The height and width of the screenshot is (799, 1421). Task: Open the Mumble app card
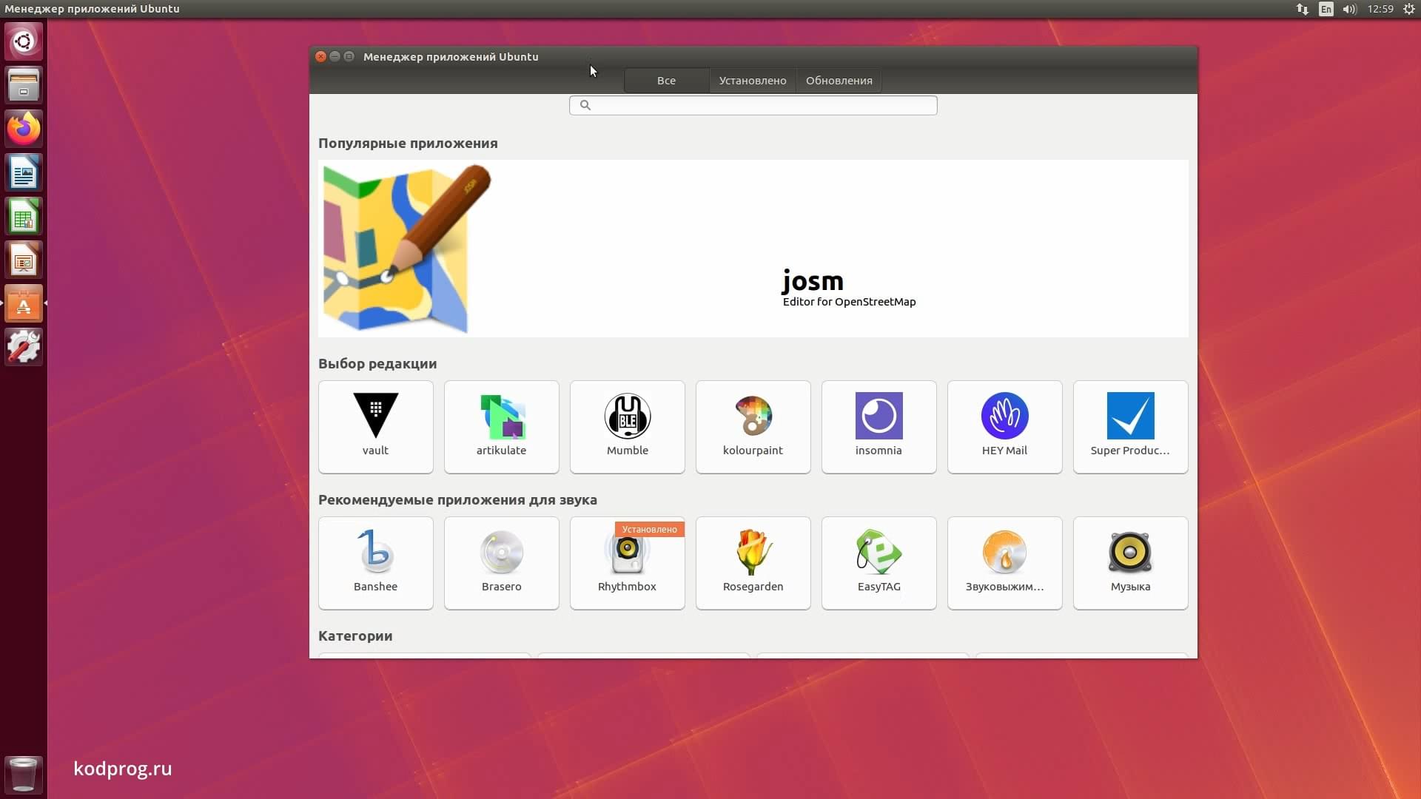pyautogui.click(x=627, y=427)
